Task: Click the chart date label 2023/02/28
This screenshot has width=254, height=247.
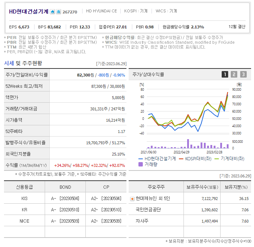Action: tap(214, 152)
